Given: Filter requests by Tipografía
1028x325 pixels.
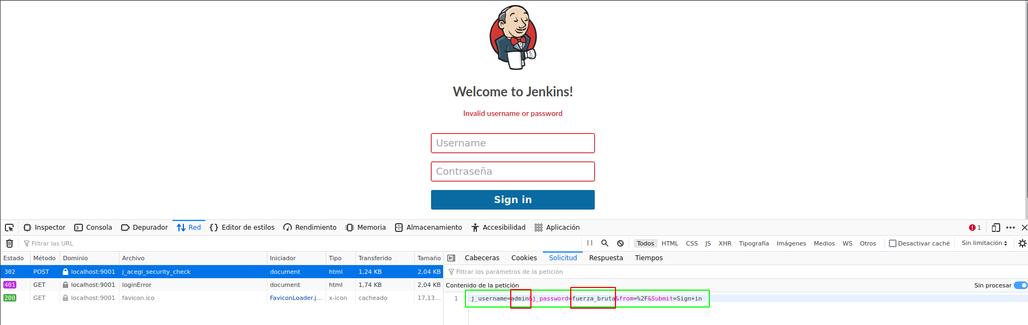Looking at the screenshot, I should 754,243.
